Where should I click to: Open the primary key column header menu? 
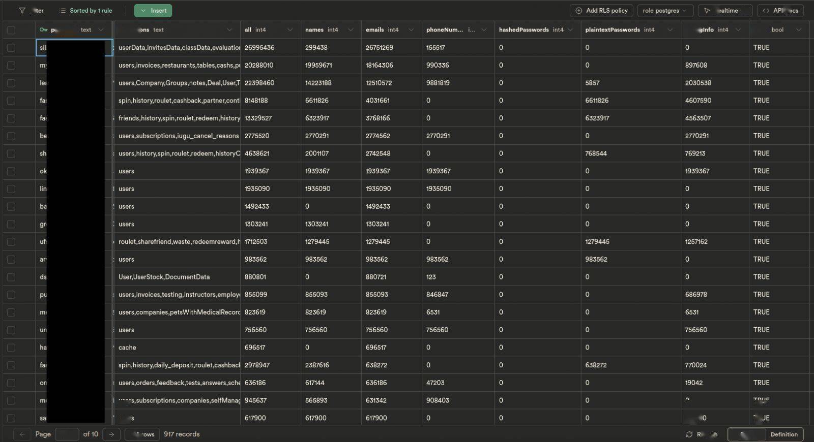click(x=101, y=30)
